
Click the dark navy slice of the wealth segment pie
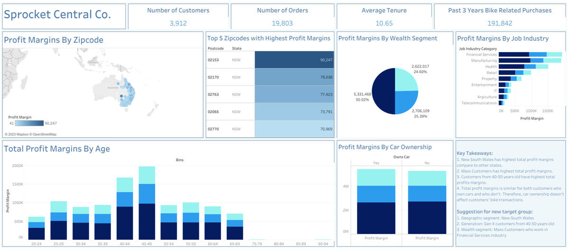point(382,91)
